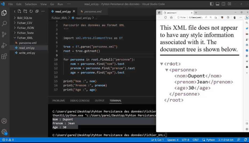
Task: Toggle the bottom panel layout icon
Action: pyautogui.click(x=218, y=4)
